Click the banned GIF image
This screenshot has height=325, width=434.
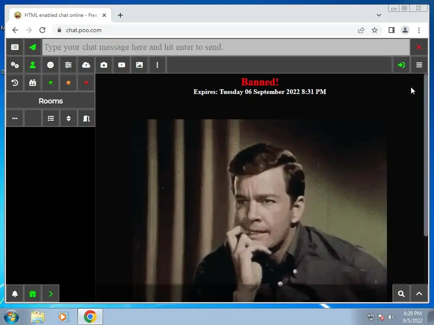(x=260, y=210)
